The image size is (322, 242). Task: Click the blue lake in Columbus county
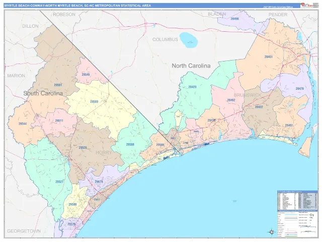(x=189, y=40)
